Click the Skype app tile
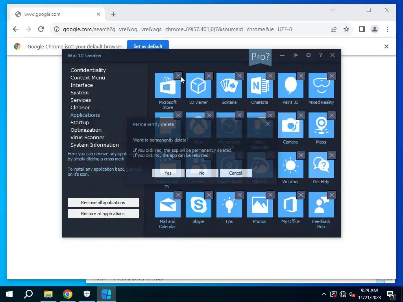 pyautogui.click(x=198, y=204)
